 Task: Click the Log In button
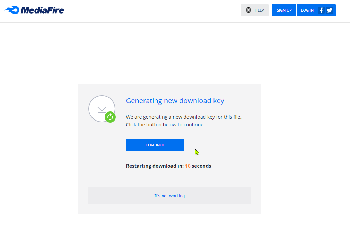point(307,10)
